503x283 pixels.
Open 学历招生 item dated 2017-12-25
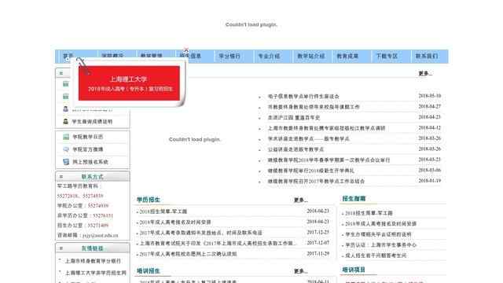coord(201,233)
